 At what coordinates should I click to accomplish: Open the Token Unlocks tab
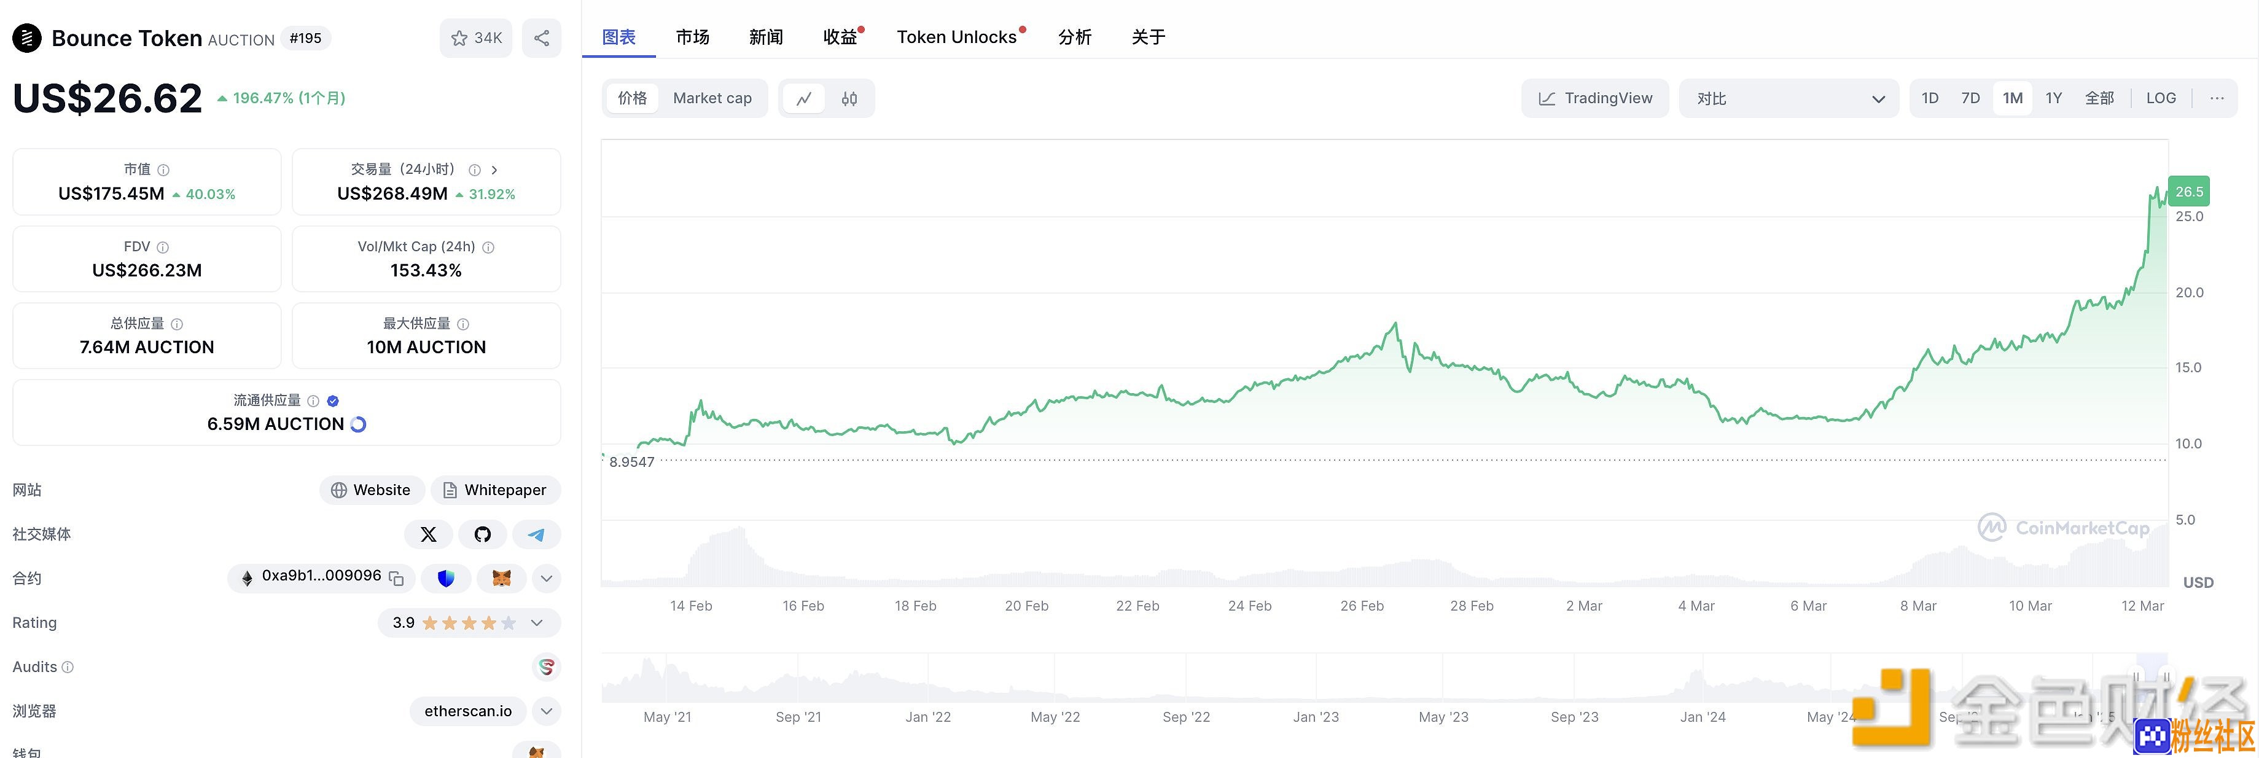click(x=957, y=37)
